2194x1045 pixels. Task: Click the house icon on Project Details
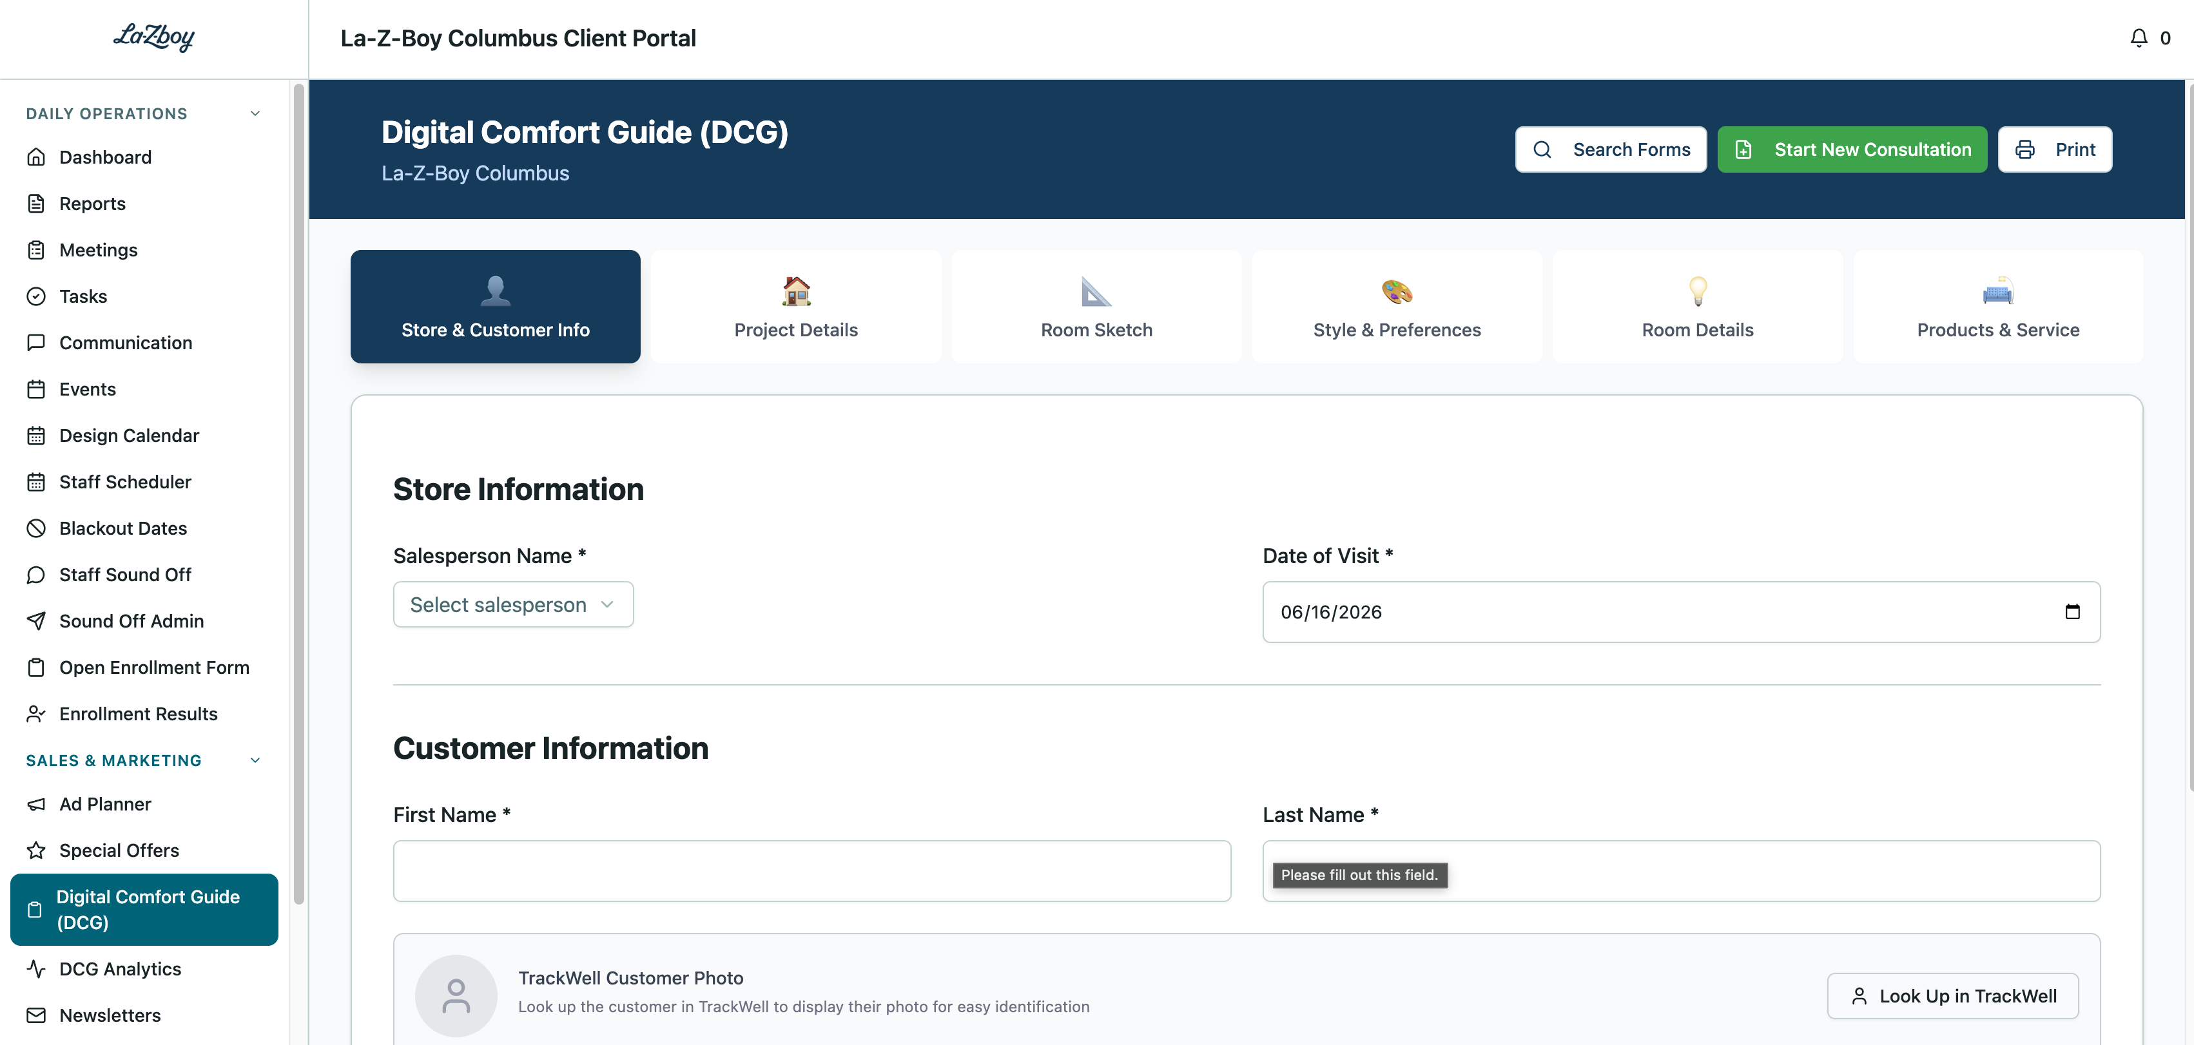click(795, 291)
